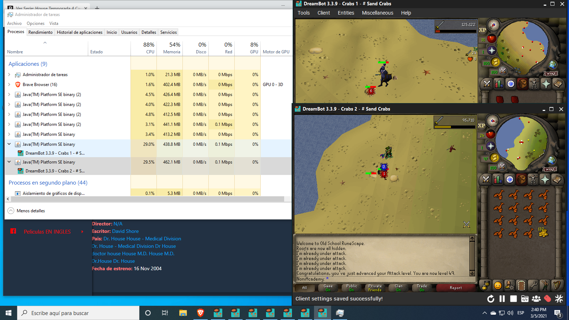The width and height of the screenshot is (569, 320).
Task: Open the Entities menu in DreamBot
Action: [346, 13]
